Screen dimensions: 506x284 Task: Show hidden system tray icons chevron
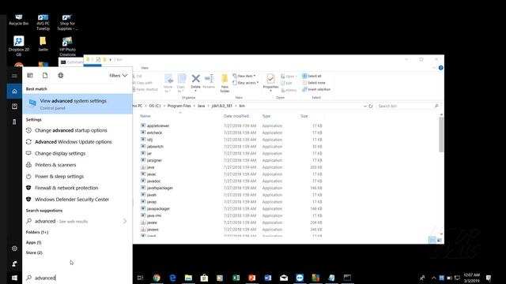434,278
